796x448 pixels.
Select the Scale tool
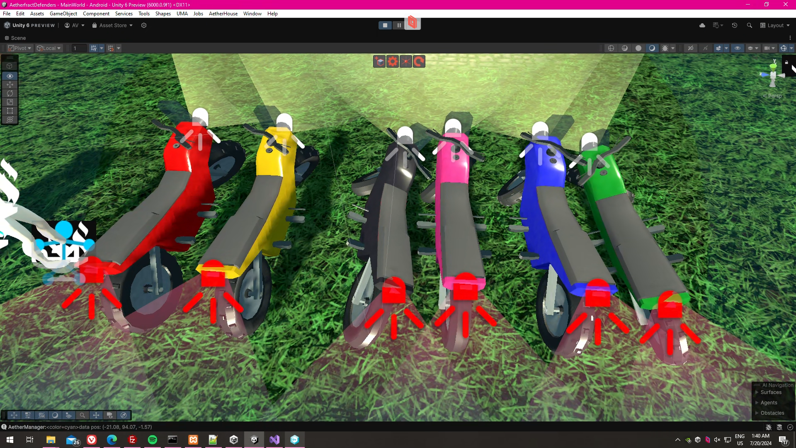[10, 102]
